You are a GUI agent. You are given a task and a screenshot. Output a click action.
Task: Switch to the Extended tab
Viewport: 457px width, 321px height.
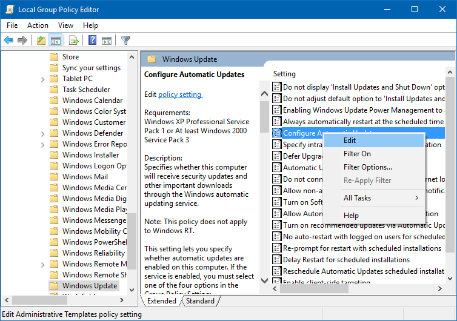(162, 301)
